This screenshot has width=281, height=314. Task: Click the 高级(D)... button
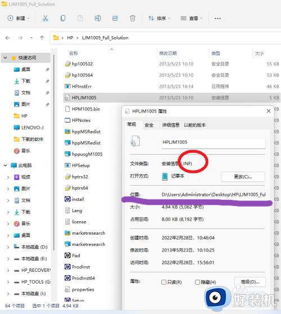point(250,282)
